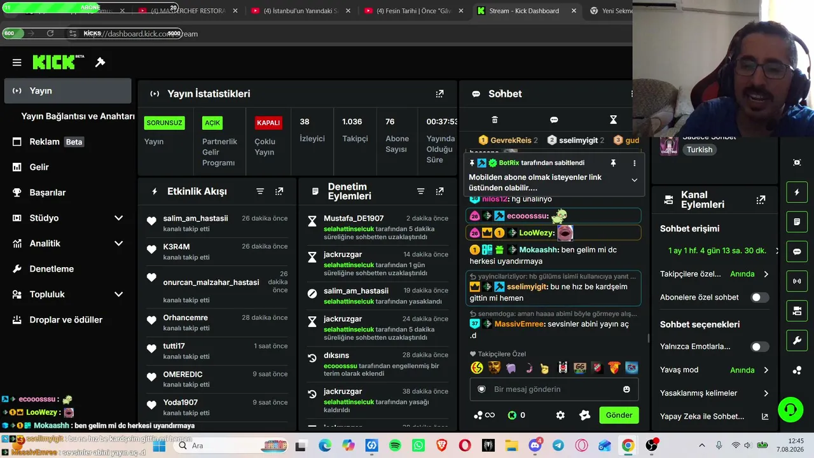Click the badge icon left of Gönder
Viewport: 814px width, 458px height.
(584, 415)
